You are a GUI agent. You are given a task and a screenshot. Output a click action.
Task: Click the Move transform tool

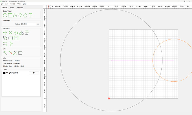click(5, 32)
